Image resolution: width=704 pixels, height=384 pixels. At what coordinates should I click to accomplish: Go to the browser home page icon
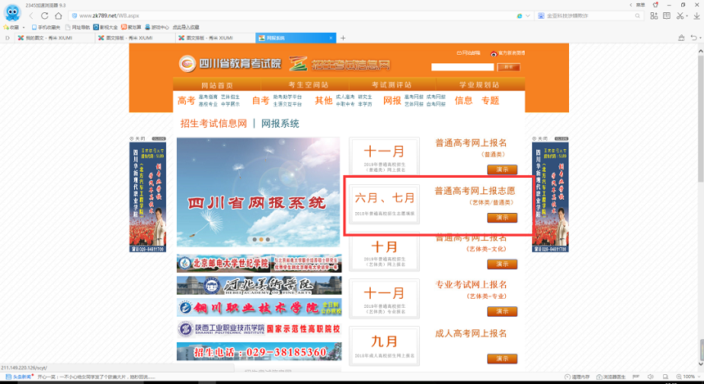pos(59,16)
